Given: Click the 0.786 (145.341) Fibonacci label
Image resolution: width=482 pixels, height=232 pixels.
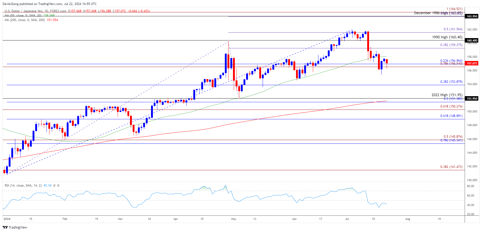Looking at the screenshot, I should tap(452, 140).
